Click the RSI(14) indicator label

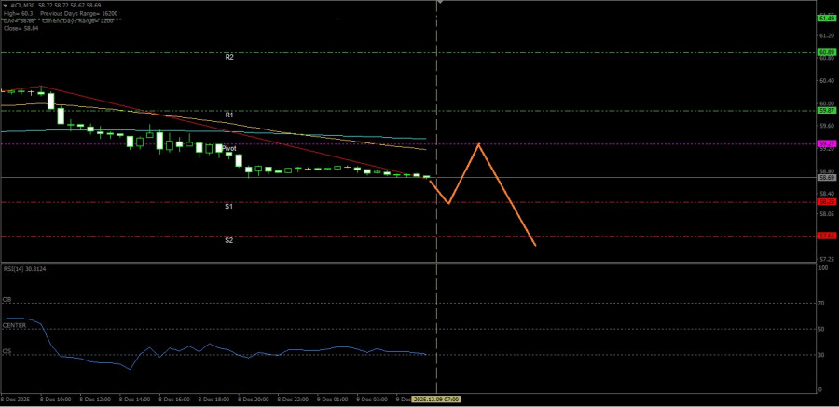coord(24,268)
